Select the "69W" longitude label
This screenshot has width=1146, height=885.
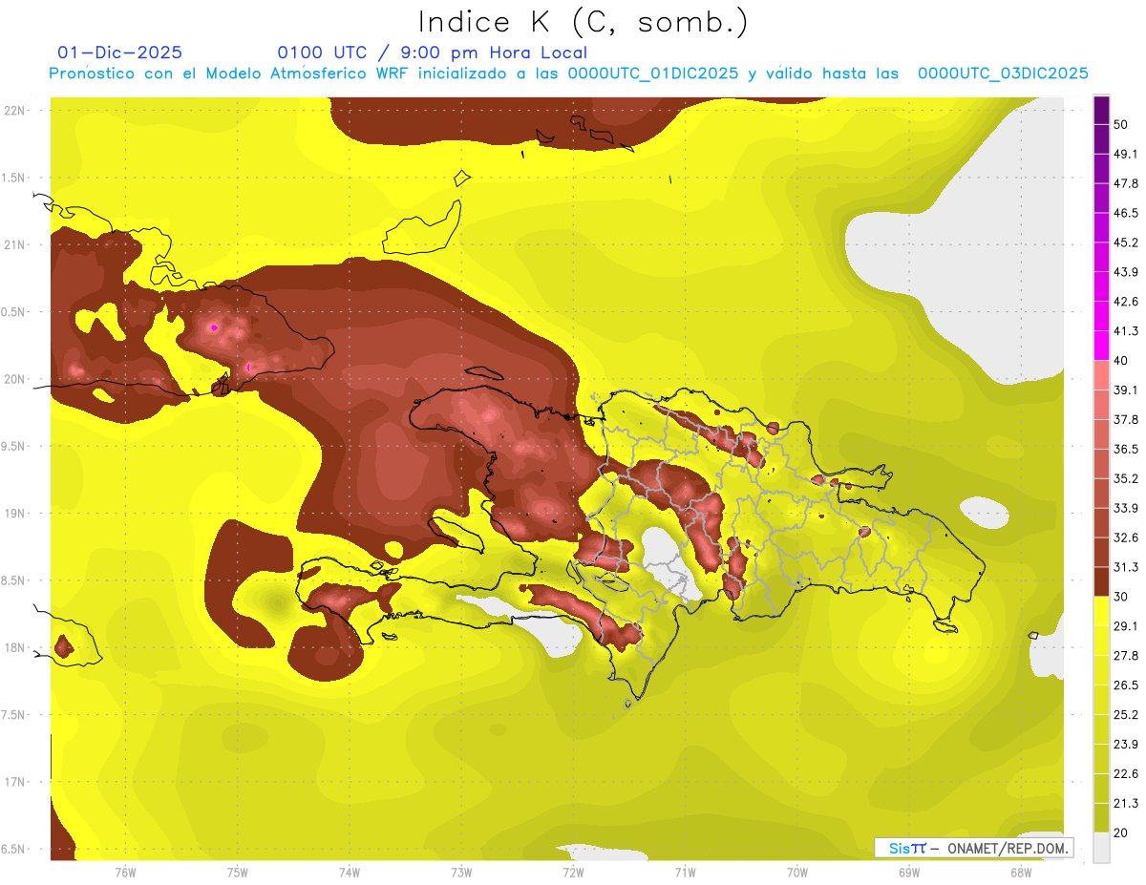pyautogui.click(x=908, y=871)
